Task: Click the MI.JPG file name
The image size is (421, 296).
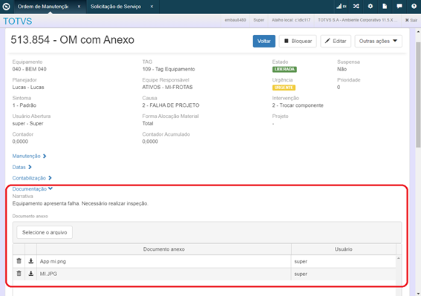Action: point(48,274)
